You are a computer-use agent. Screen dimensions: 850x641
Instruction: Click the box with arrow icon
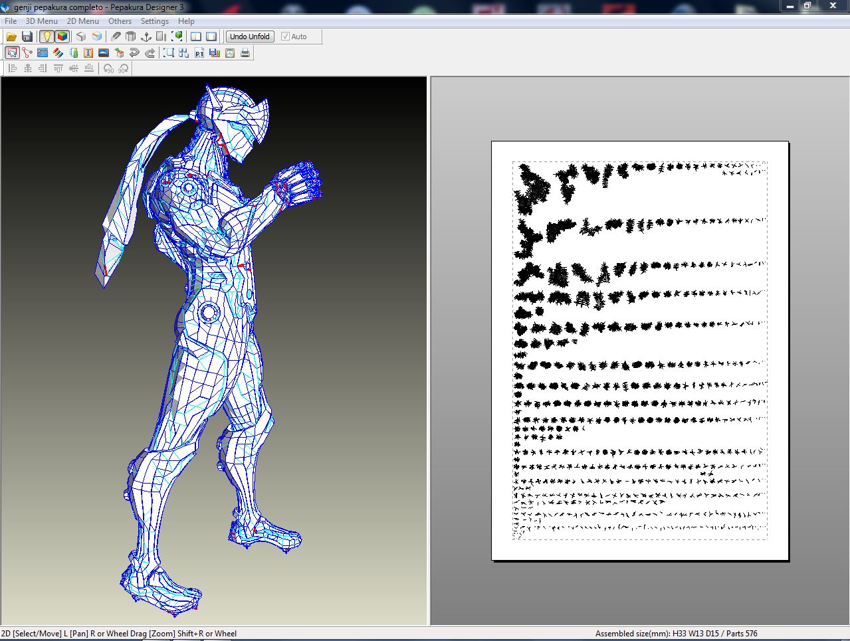[x=119, y=52]
